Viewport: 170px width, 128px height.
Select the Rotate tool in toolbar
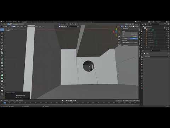click(x=2, y=39)
